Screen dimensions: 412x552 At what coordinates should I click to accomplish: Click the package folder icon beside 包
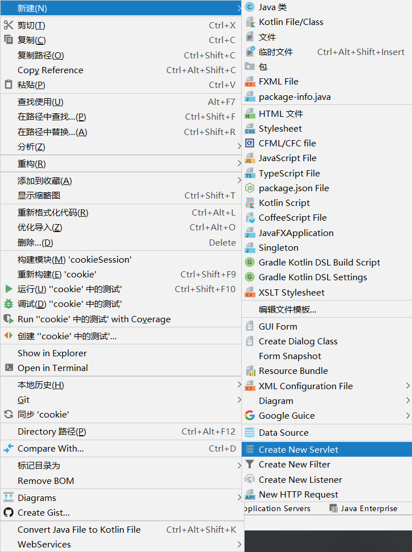[250, 66]
